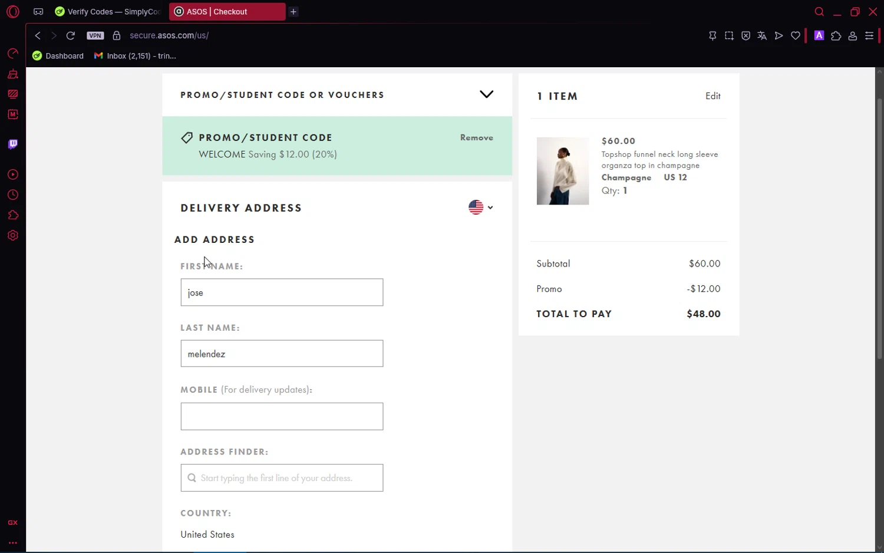Viewport: 884px width, 553px height.
Task: Open History clock icon in sidebar
Action: (13, 195)
